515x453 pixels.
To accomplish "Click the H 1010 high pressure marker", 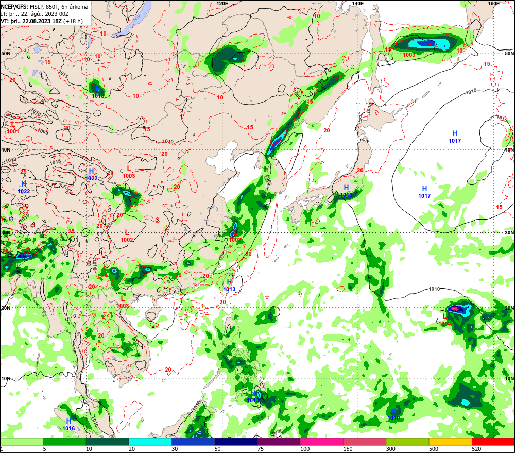I will point(393,414).
